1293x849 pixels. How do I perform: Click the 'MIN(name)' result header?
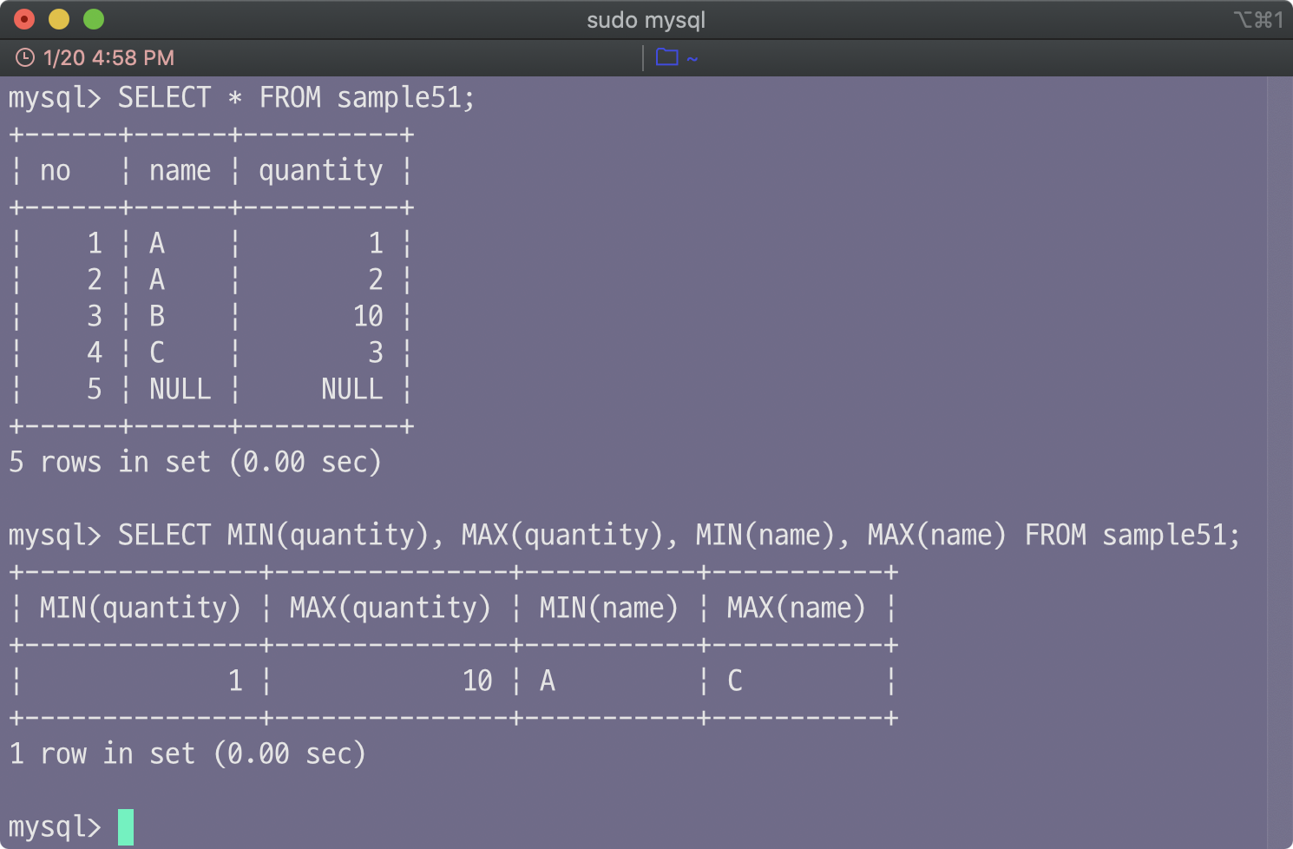click(608, 608)
